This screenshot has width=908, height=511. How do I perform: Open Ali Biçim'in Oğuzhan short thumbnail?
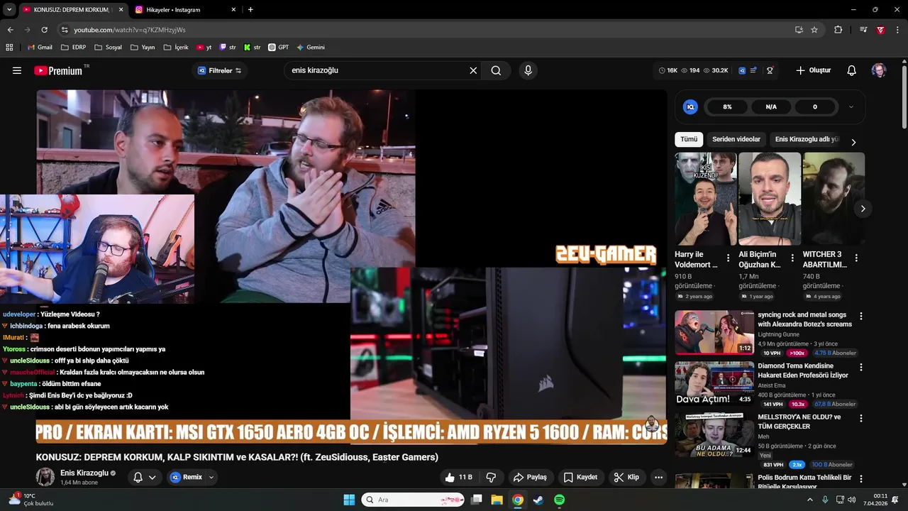pos(770,199)
